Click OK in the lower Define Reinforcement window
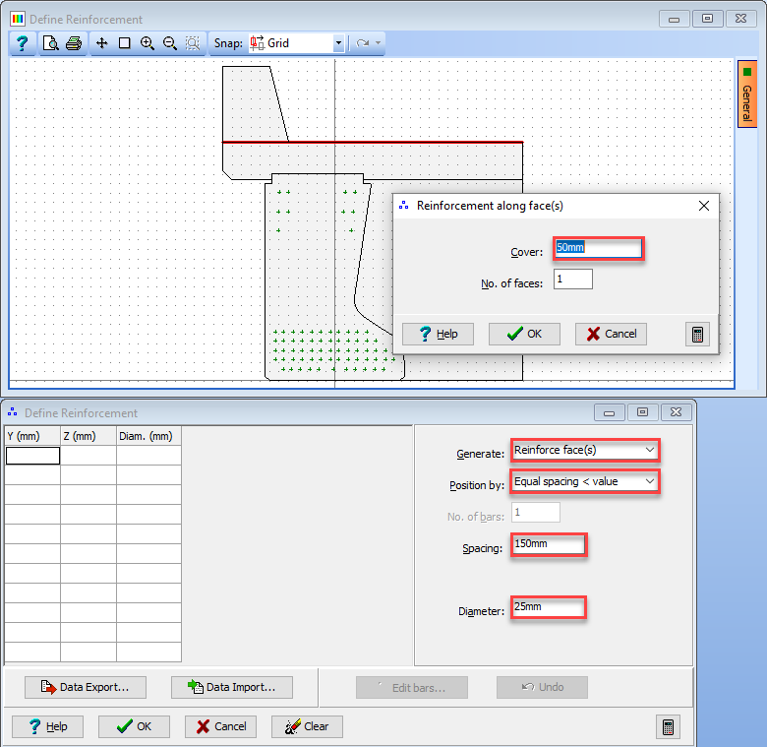This screenshot has width=767, height=747. pos(134,726)
